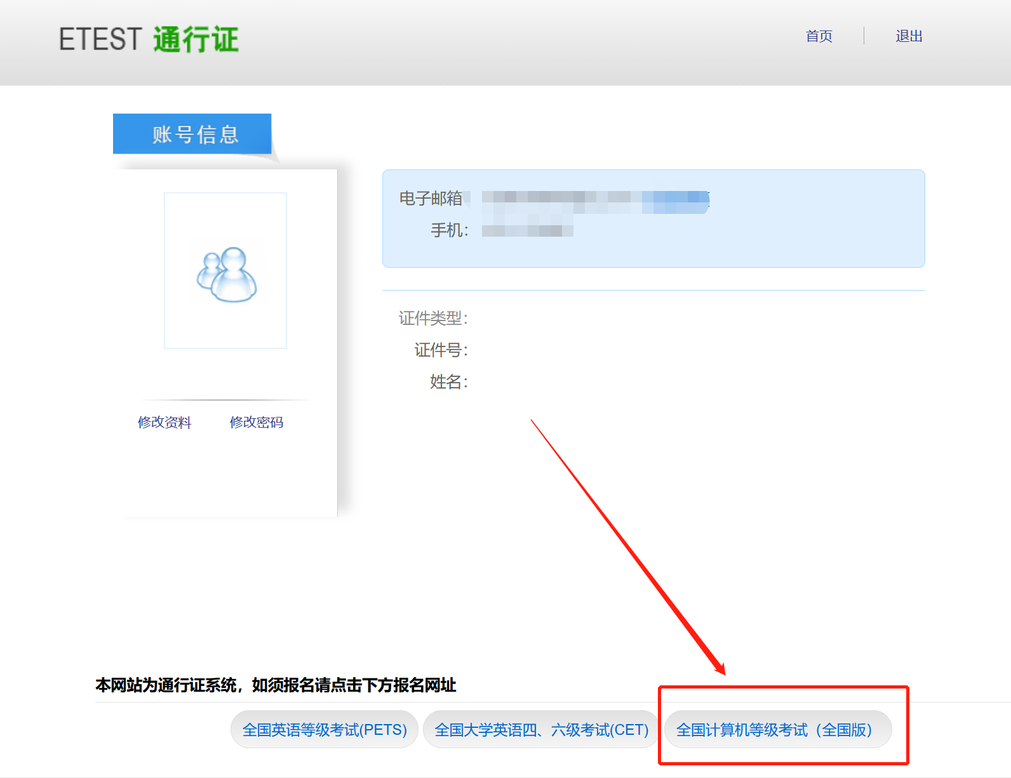This screenshot has width=1011, height=778.
Task: Click the 姓名 label
Action: coord(448,382)
